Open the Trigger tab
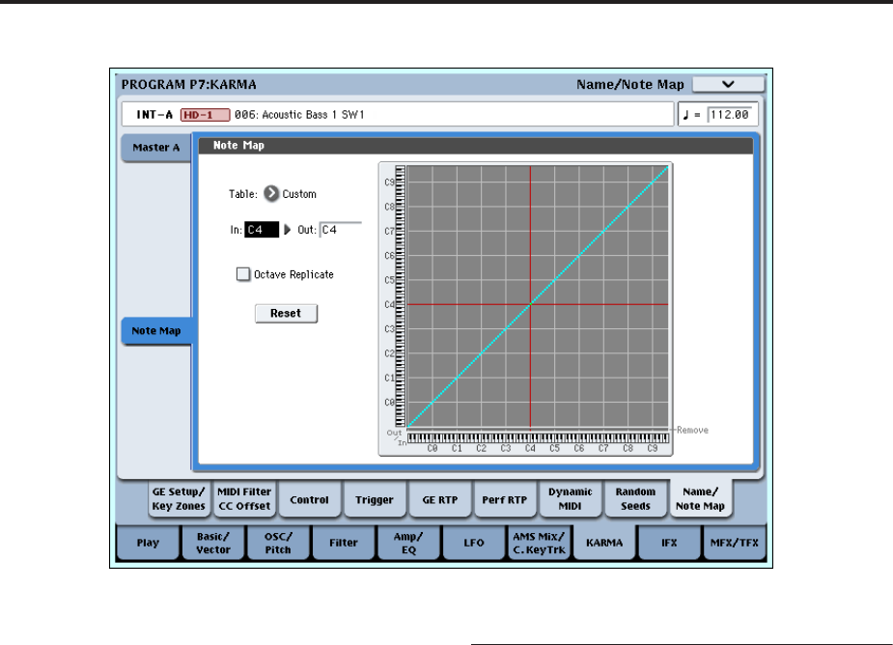Image resolution: width=893 pixels, height=645 pixels. (x=373, y=500)
